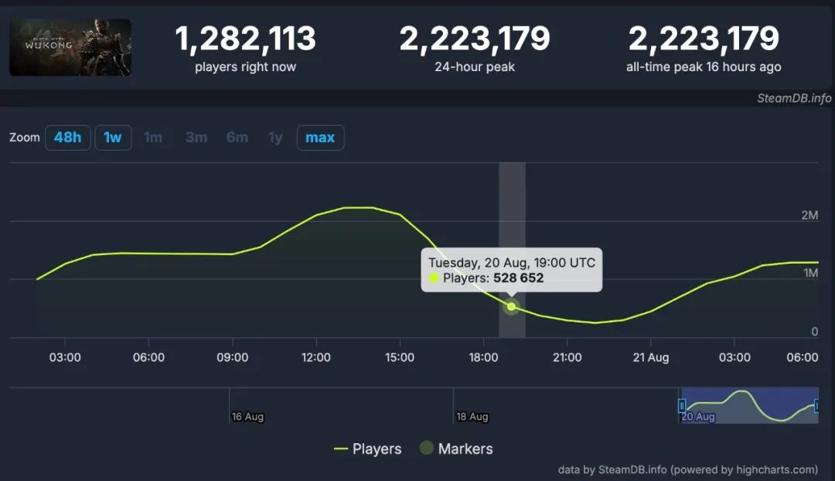Click the right navigator range handle
Screen dimensions: 835x481
click(x=816, y=406)
